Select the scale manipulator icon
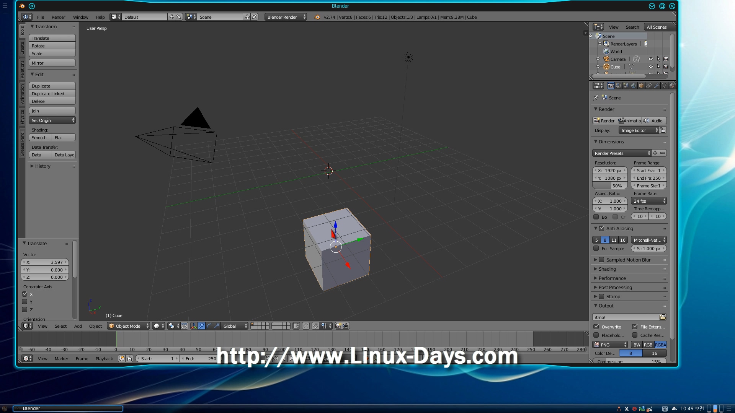This screenshot has width=735, height=413. pyautogui.click(x=217, y=326)
